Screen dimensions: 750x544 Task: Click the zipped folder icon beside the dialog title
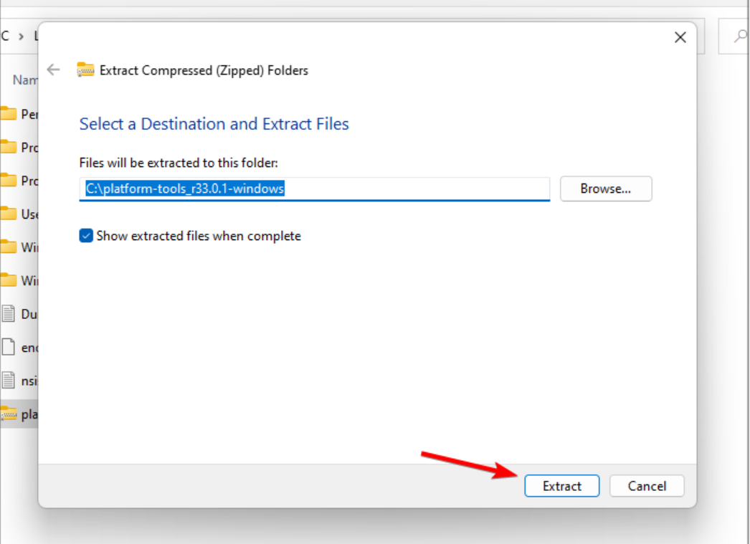tap(85, 70)
